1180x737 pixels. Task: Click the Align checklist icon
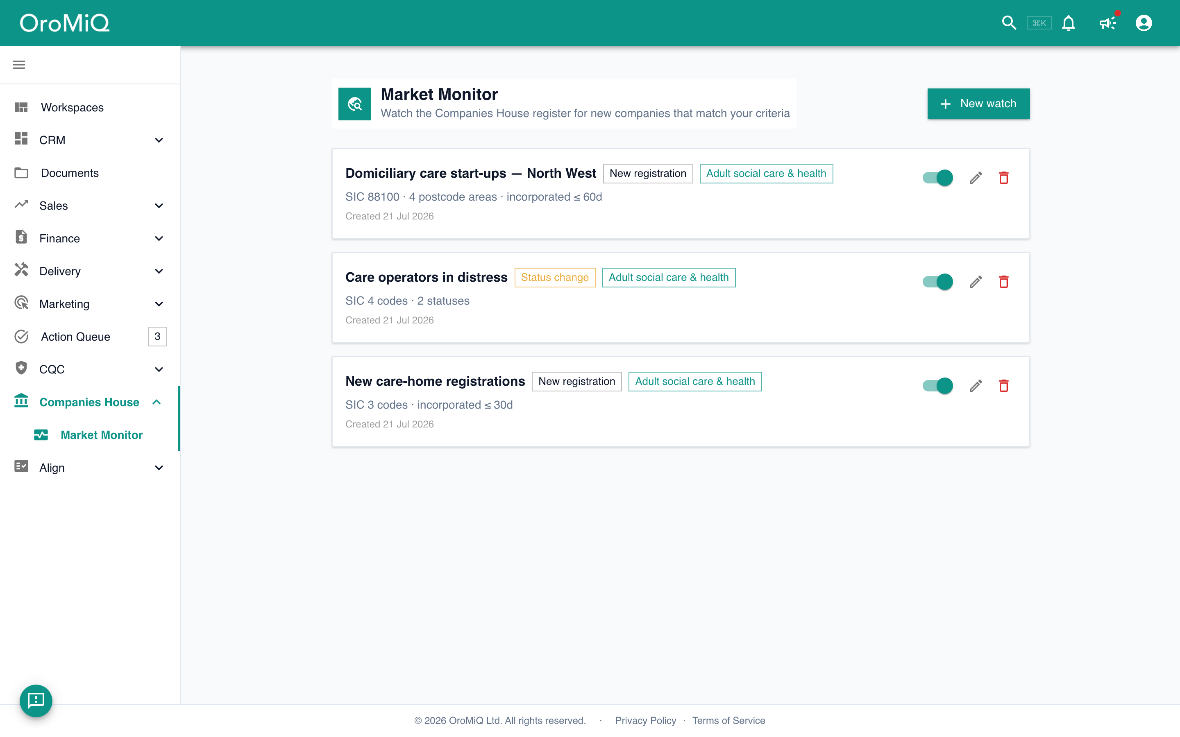coord(21,466)
